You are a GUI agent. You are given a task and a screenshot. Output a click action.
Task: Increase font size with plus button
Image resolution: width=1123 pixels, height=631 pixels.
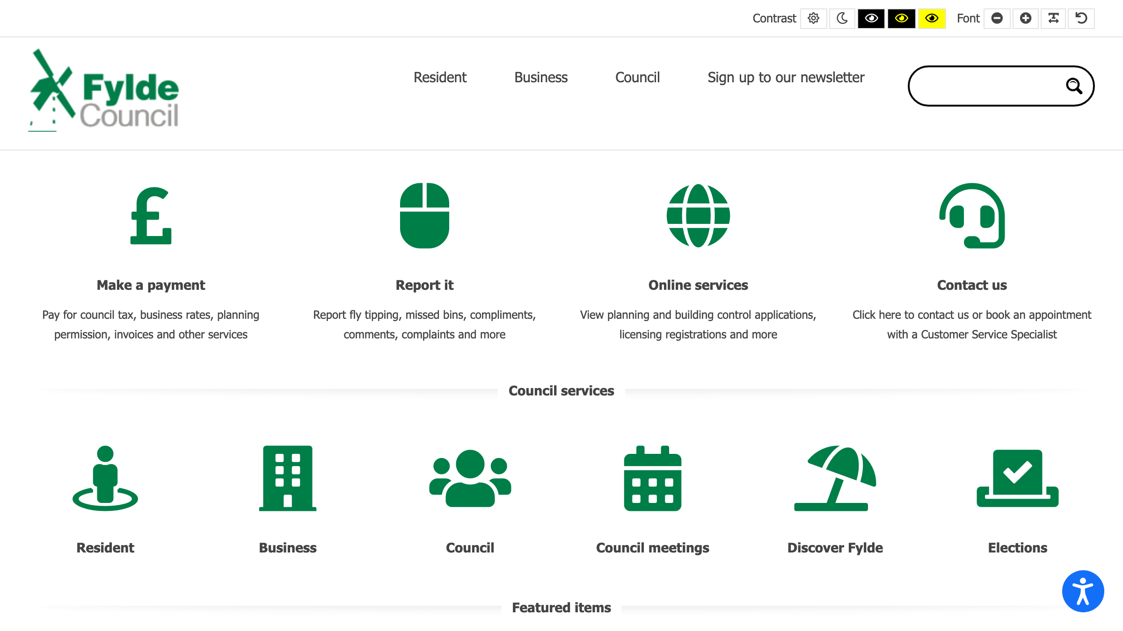click(x=1026, y=19)
